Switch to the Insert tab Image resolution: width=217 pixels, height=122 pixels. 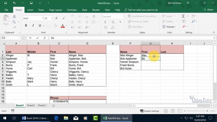pyautogui.click(x=30, y=10)
